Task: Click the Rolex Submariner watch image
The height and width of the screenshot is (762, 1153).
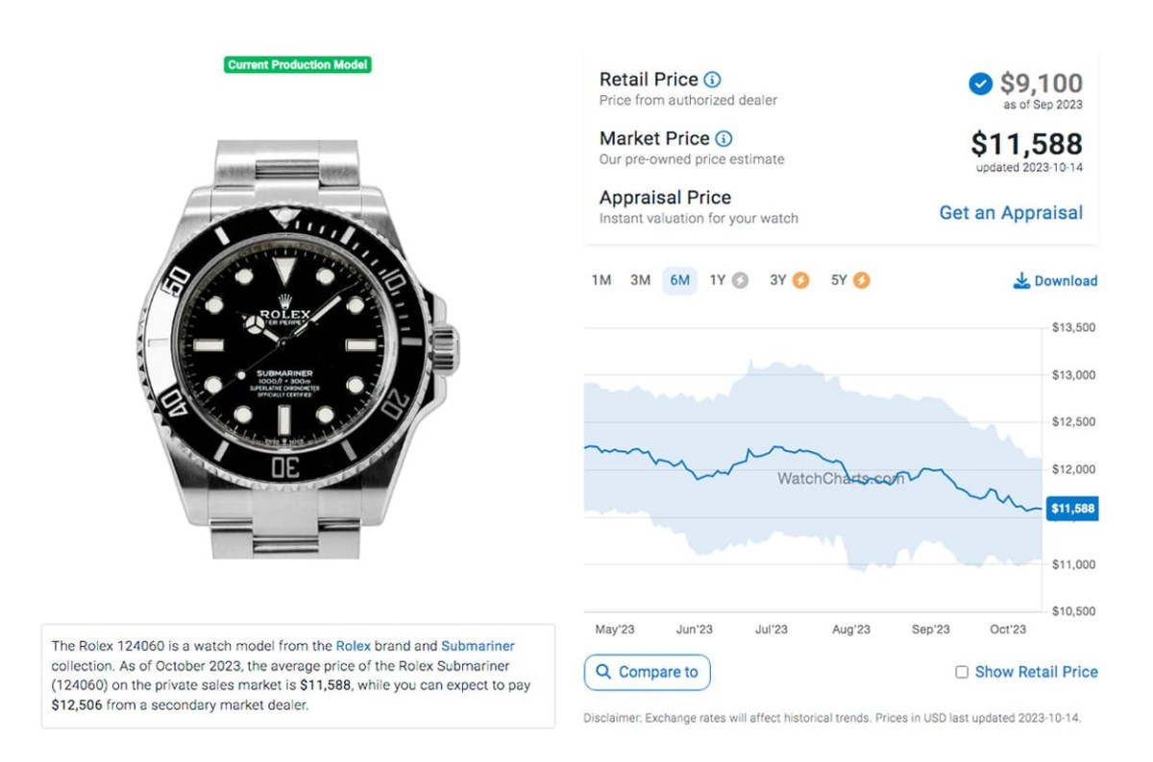Action: click(298, 350)
